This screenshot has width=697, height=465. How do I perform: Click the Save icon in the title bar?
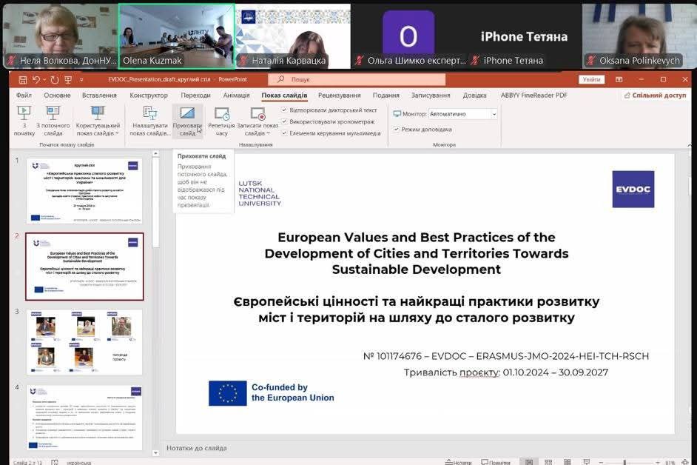tap(23, 80)
